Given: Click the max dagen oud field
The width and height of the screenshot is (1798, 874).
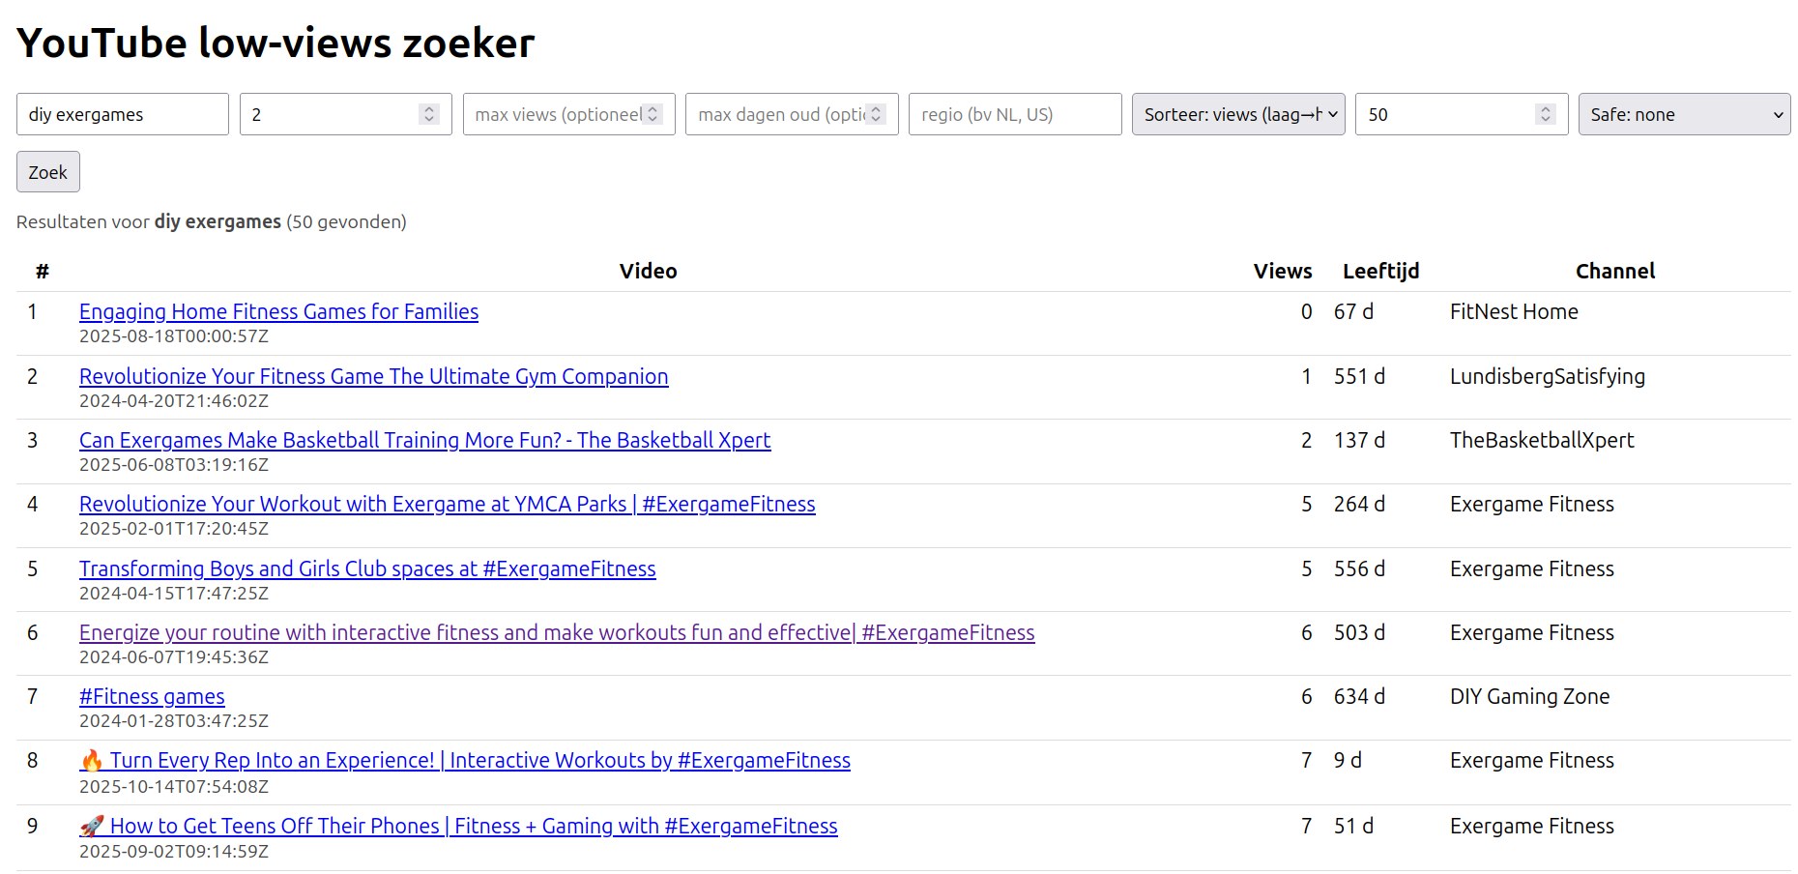Looking at the screenshot, I should [x=779, y=114].
